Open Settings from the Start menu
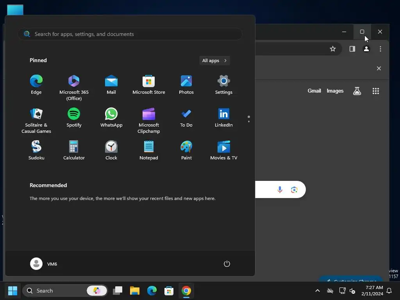 [x=224, y=85]
